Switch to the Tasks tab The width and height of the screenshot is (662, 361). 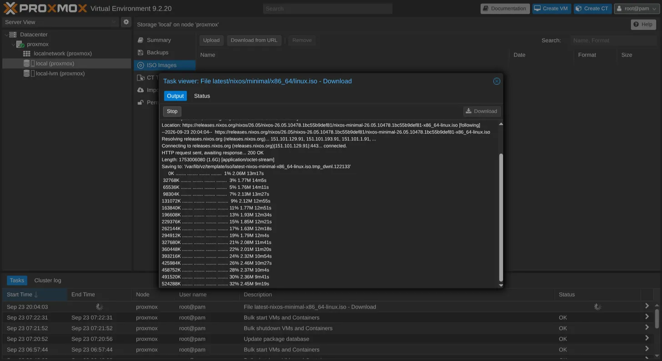click(17, 281)
